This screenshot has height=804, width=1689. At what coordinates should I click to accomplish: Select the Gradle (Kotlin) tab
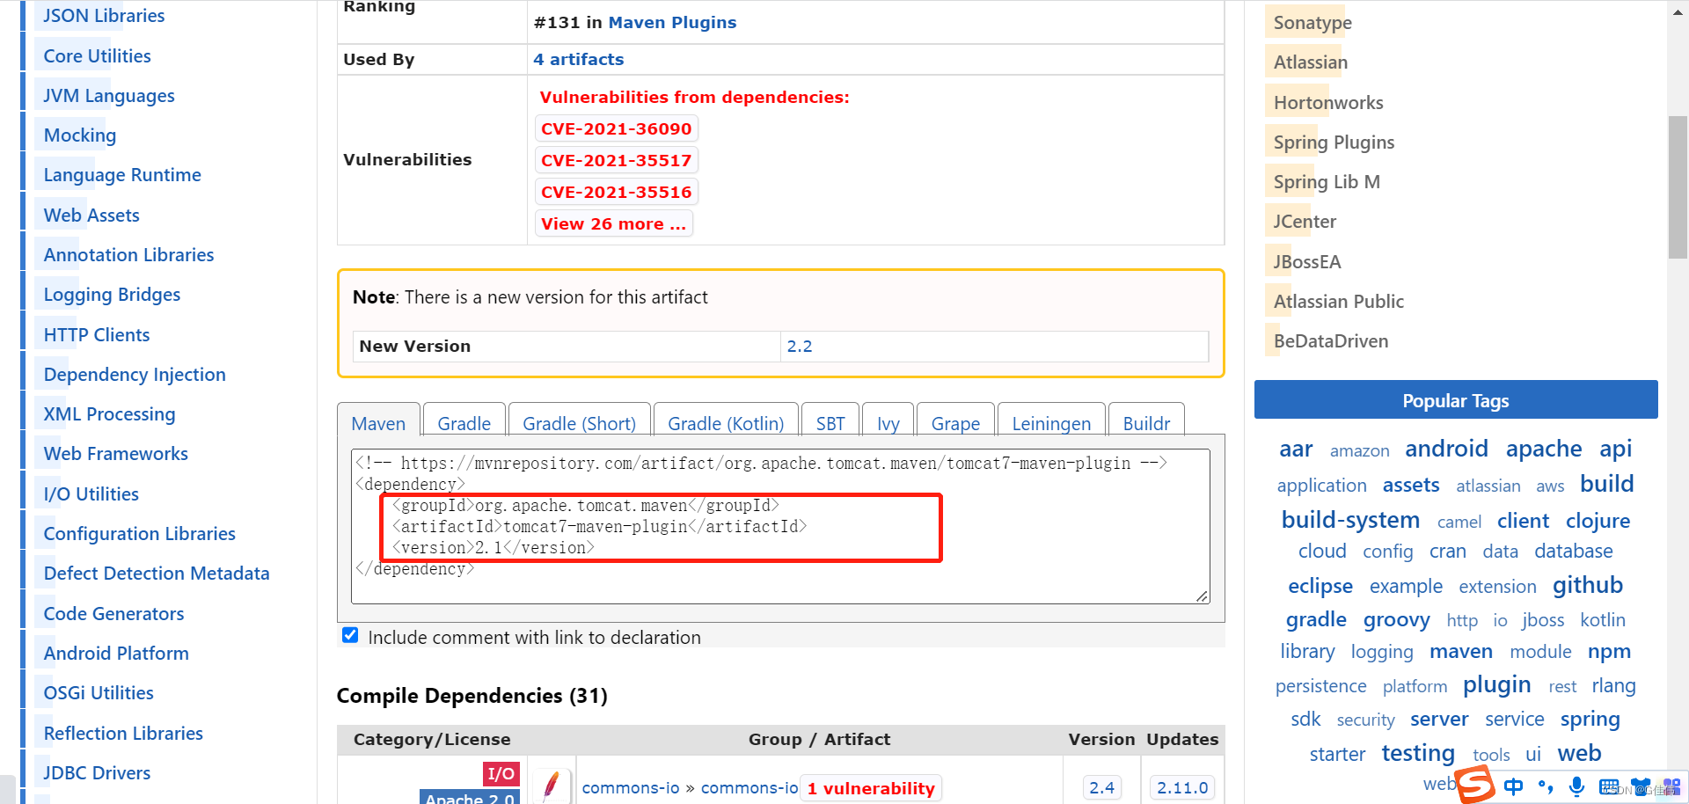726,423
